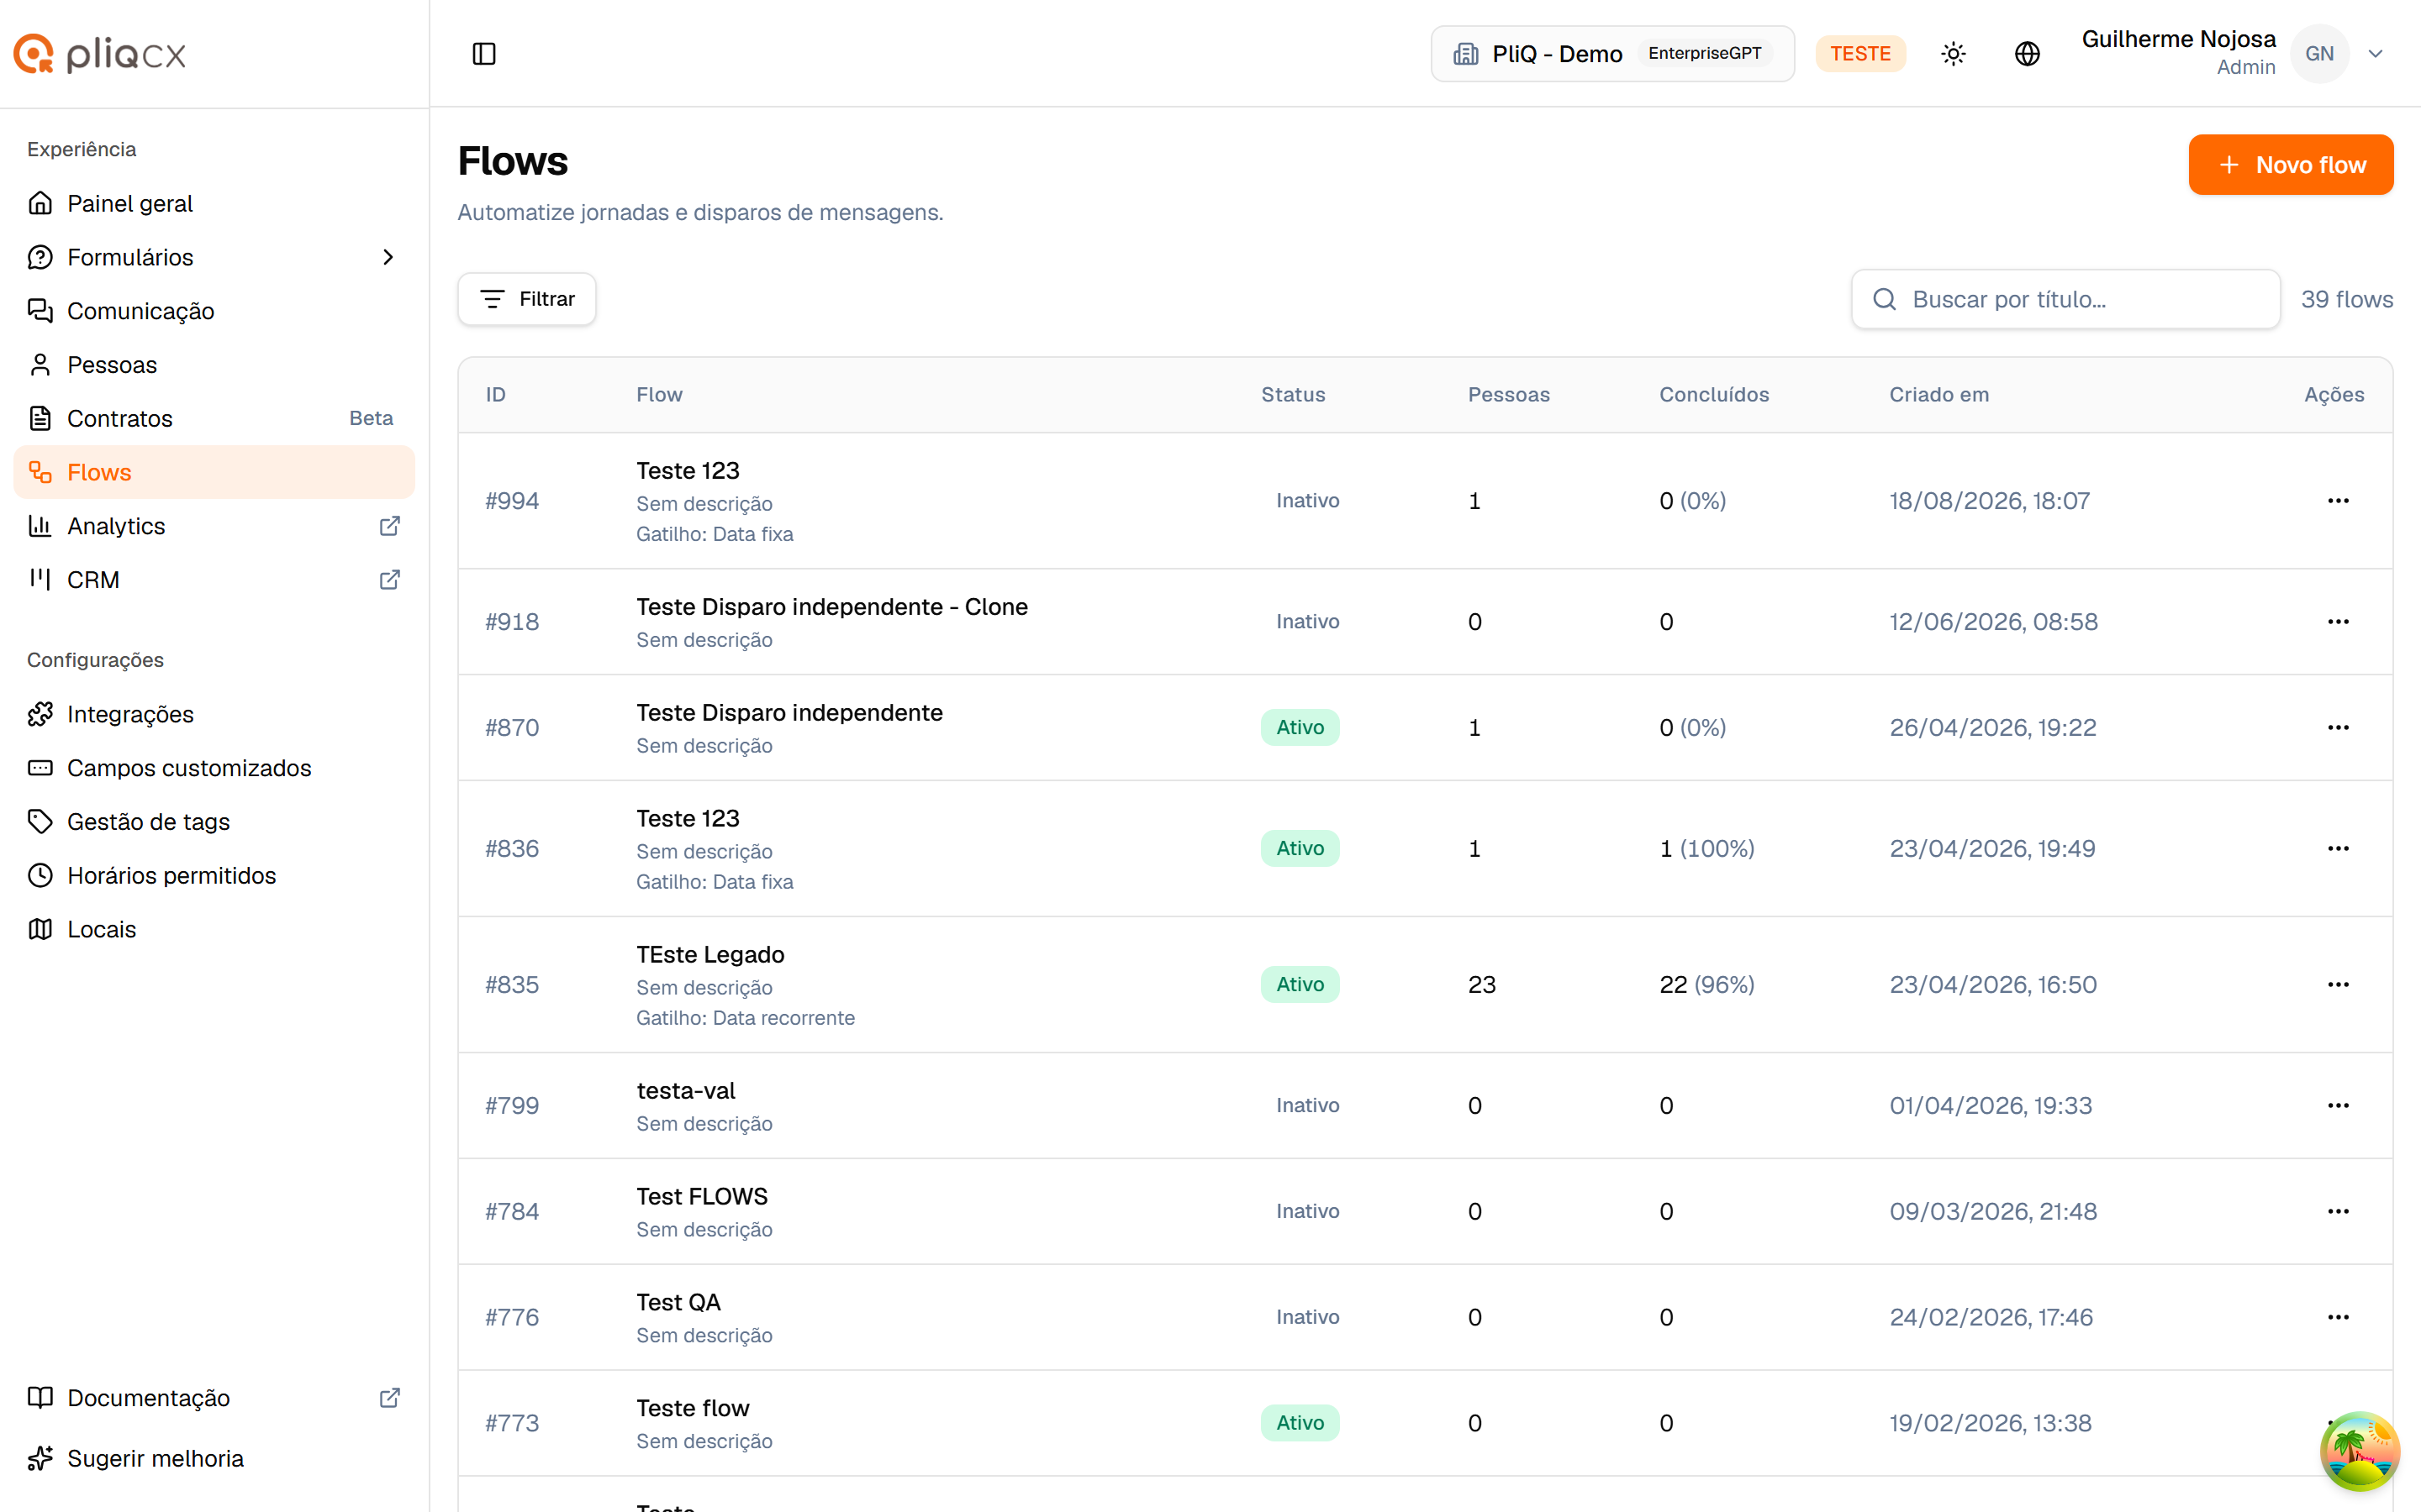Image resolution: width=2421 pixels, height=1512 pixels.
Task: Open the Test FLOWS flow row
Action: [1425, 1212]
